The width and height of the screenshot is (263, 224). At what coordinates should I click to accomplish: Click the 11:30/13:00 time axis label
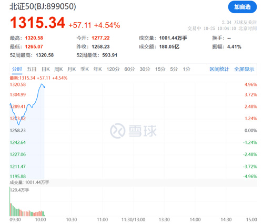click(133, 220)
